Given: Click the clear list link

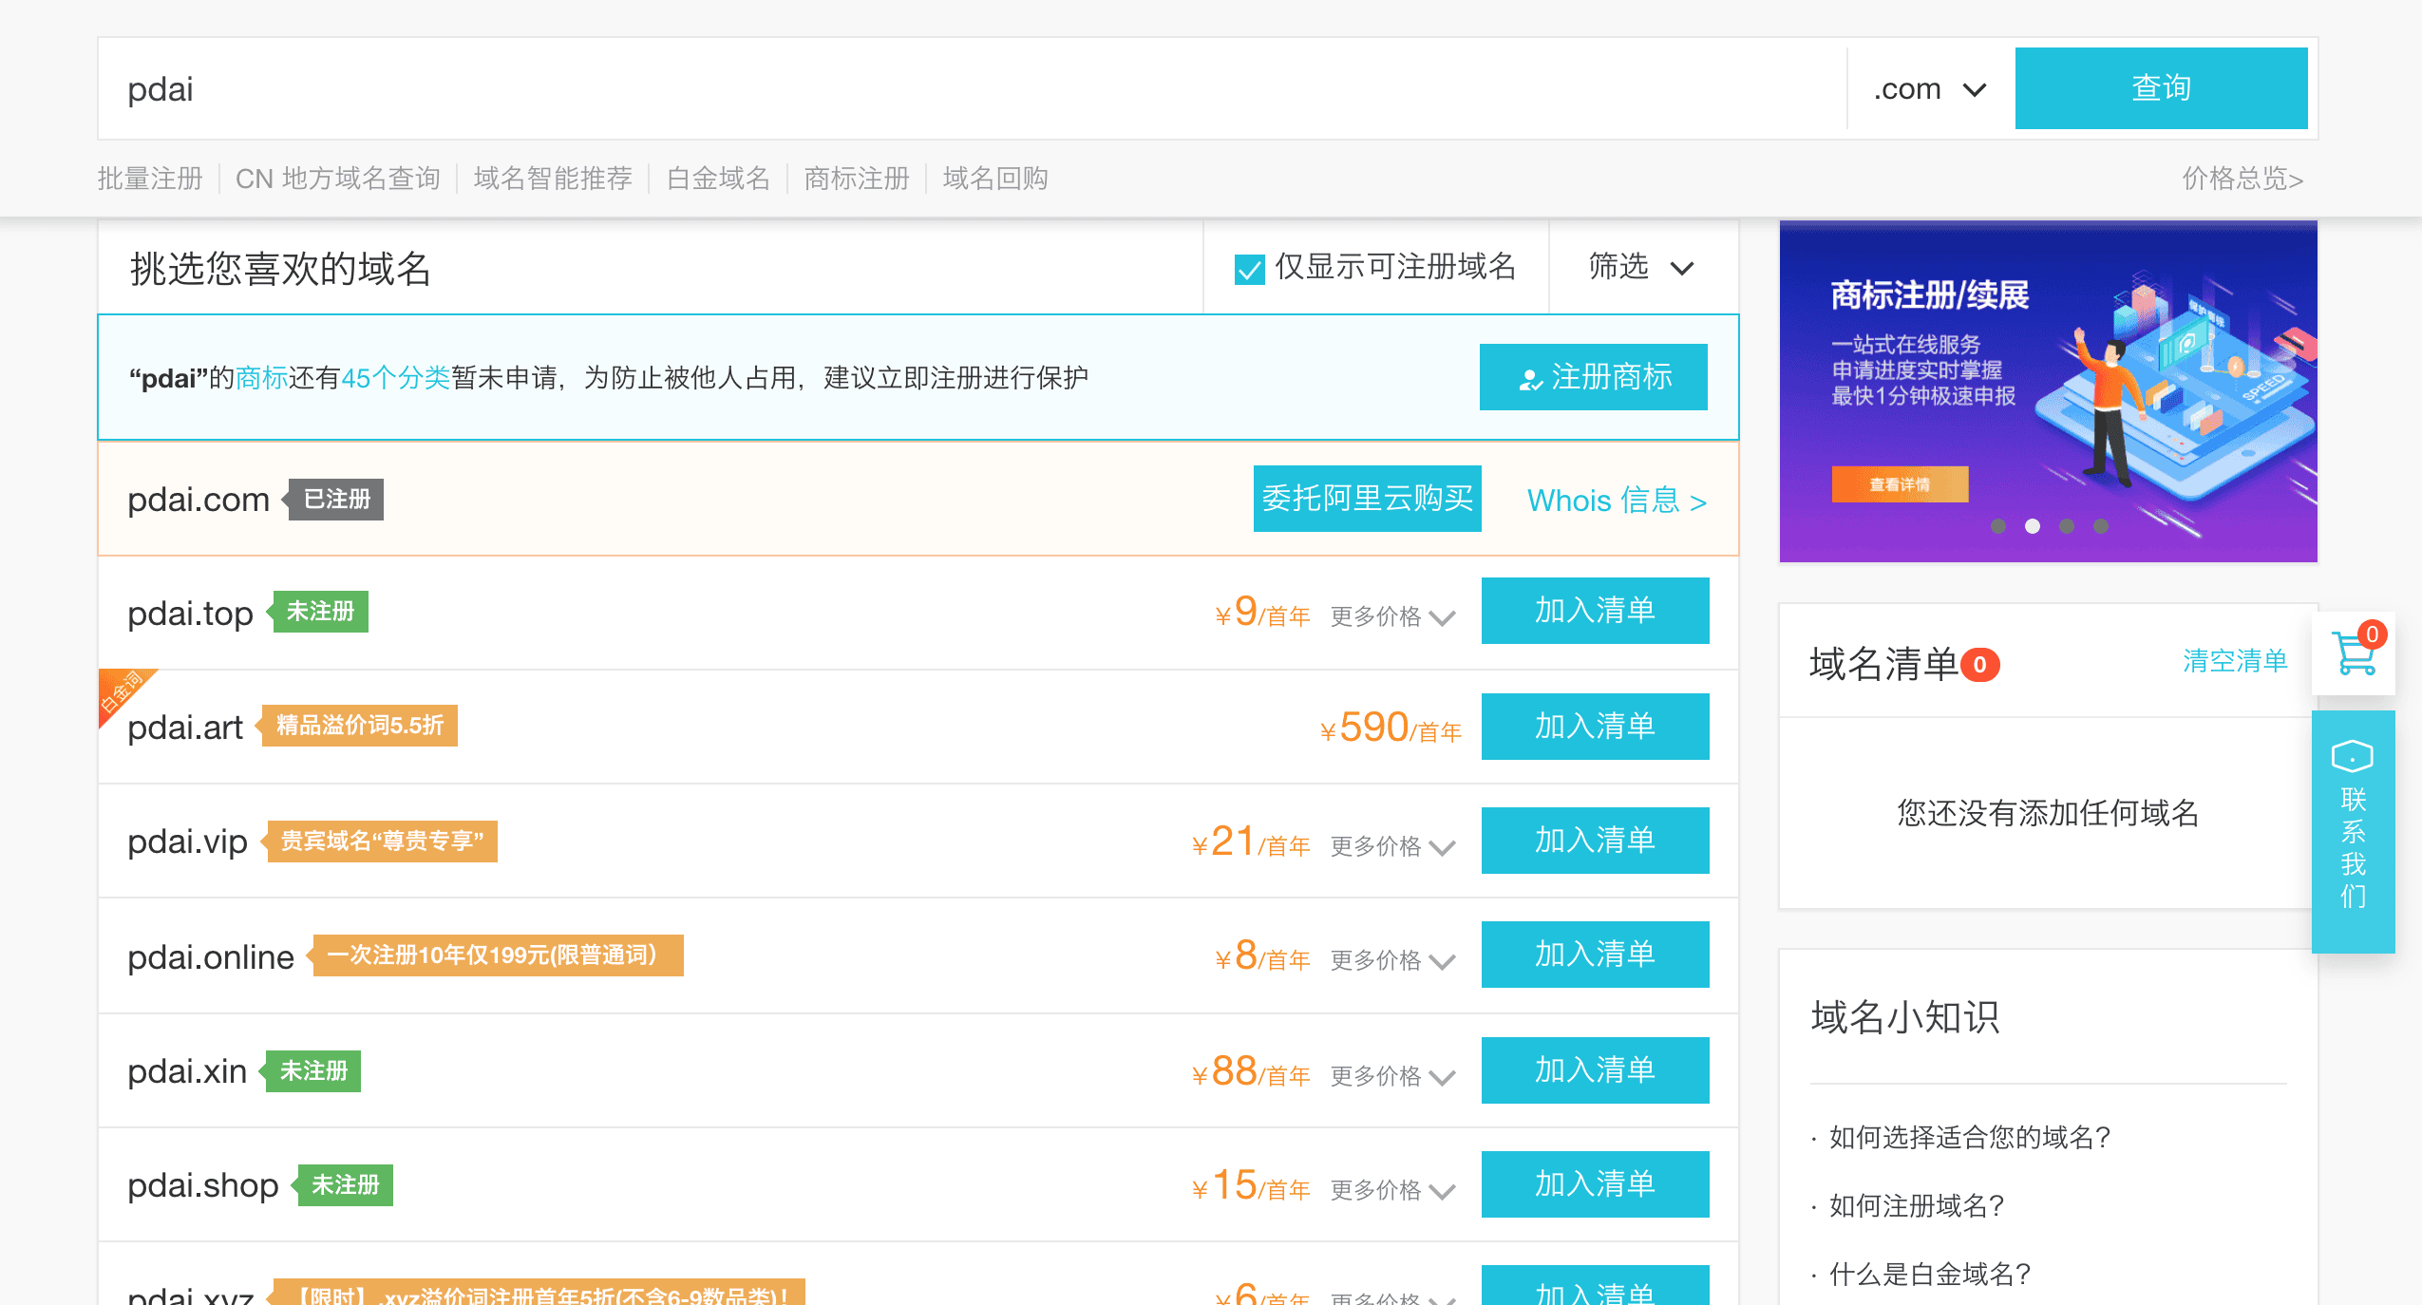Looking at the screenshot, I should pyautogui.click(x=2234, y=661).
